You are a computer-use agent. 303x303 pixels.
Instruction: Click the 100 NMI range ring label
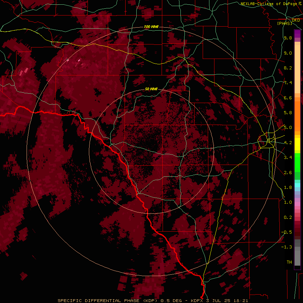[151, 27]
